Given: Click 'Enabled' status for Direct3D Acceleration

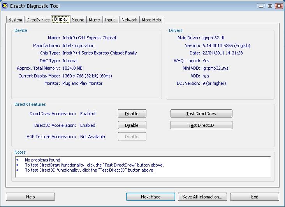Looking at the screenshot, I should (x=88, y=125).
